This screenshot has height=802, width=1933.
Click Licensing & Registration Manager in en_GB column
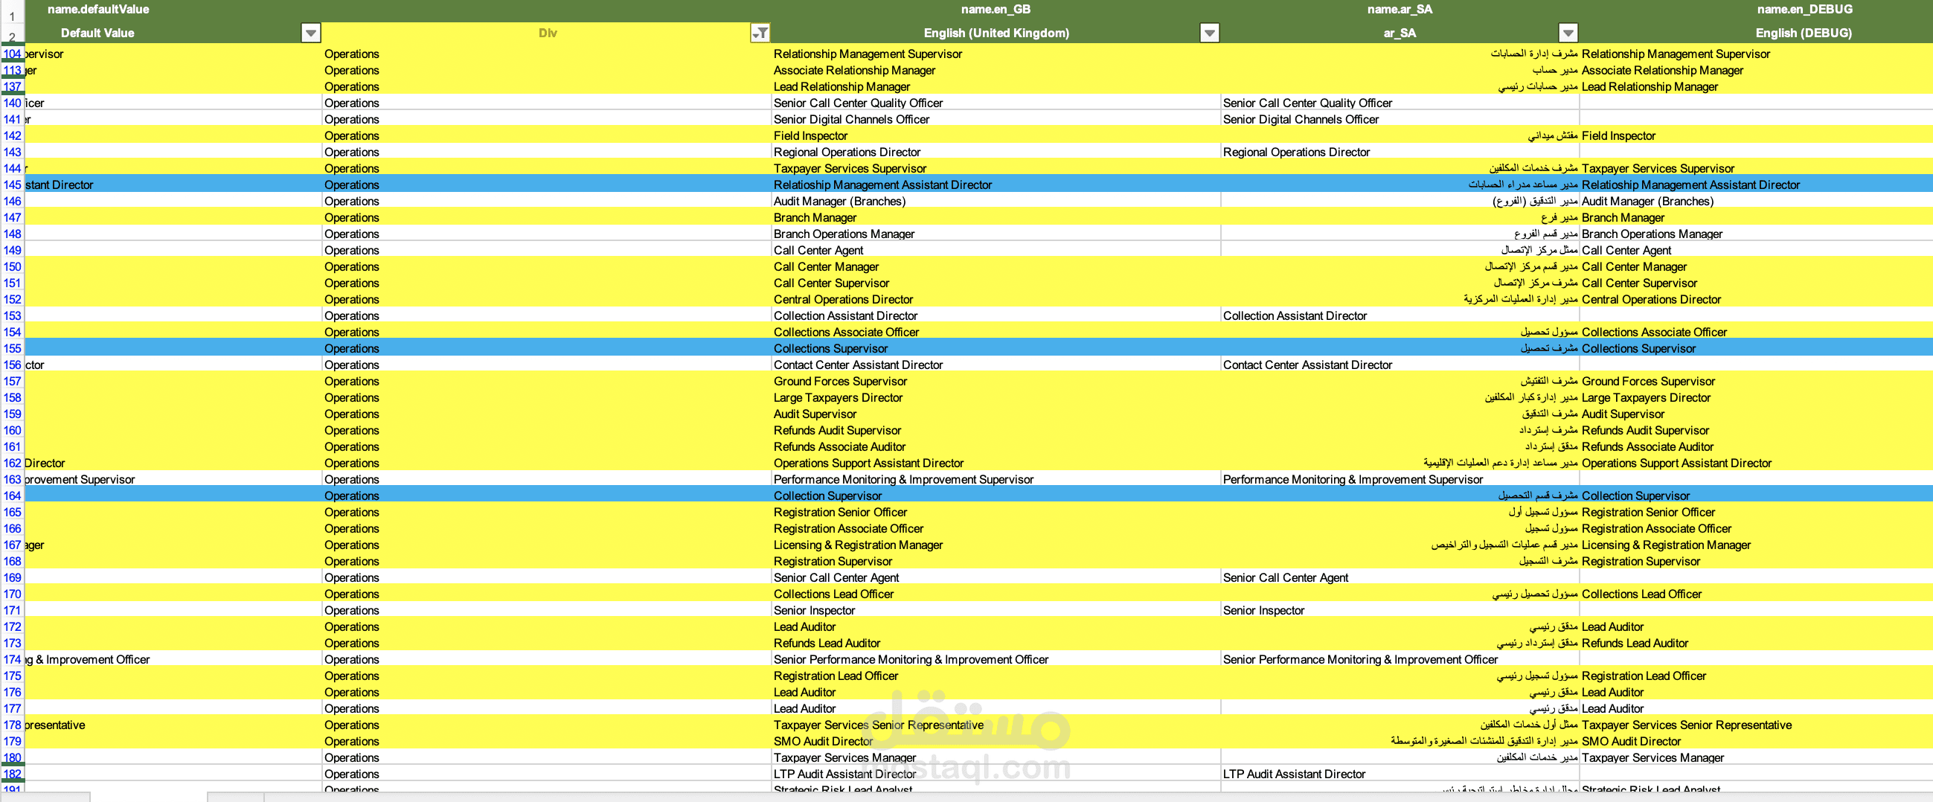coord(858,545)
